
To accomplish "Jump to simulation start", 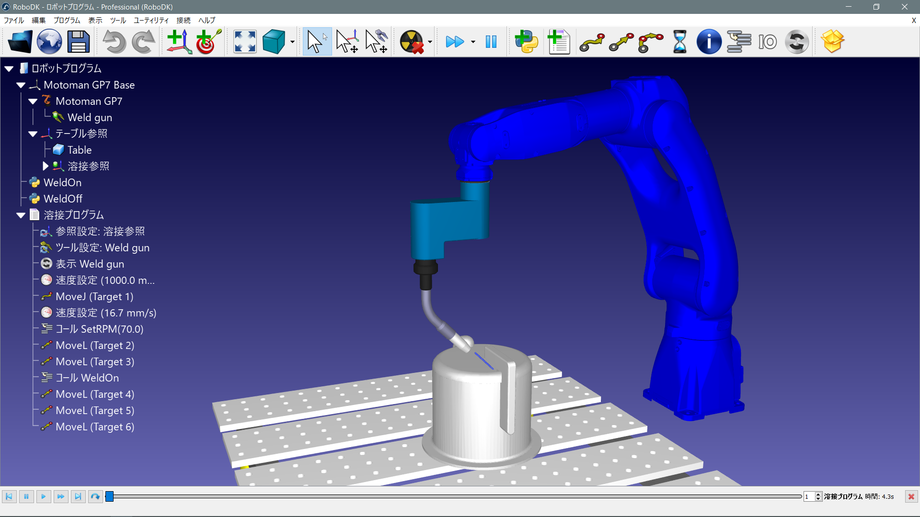I will point(9,496).
